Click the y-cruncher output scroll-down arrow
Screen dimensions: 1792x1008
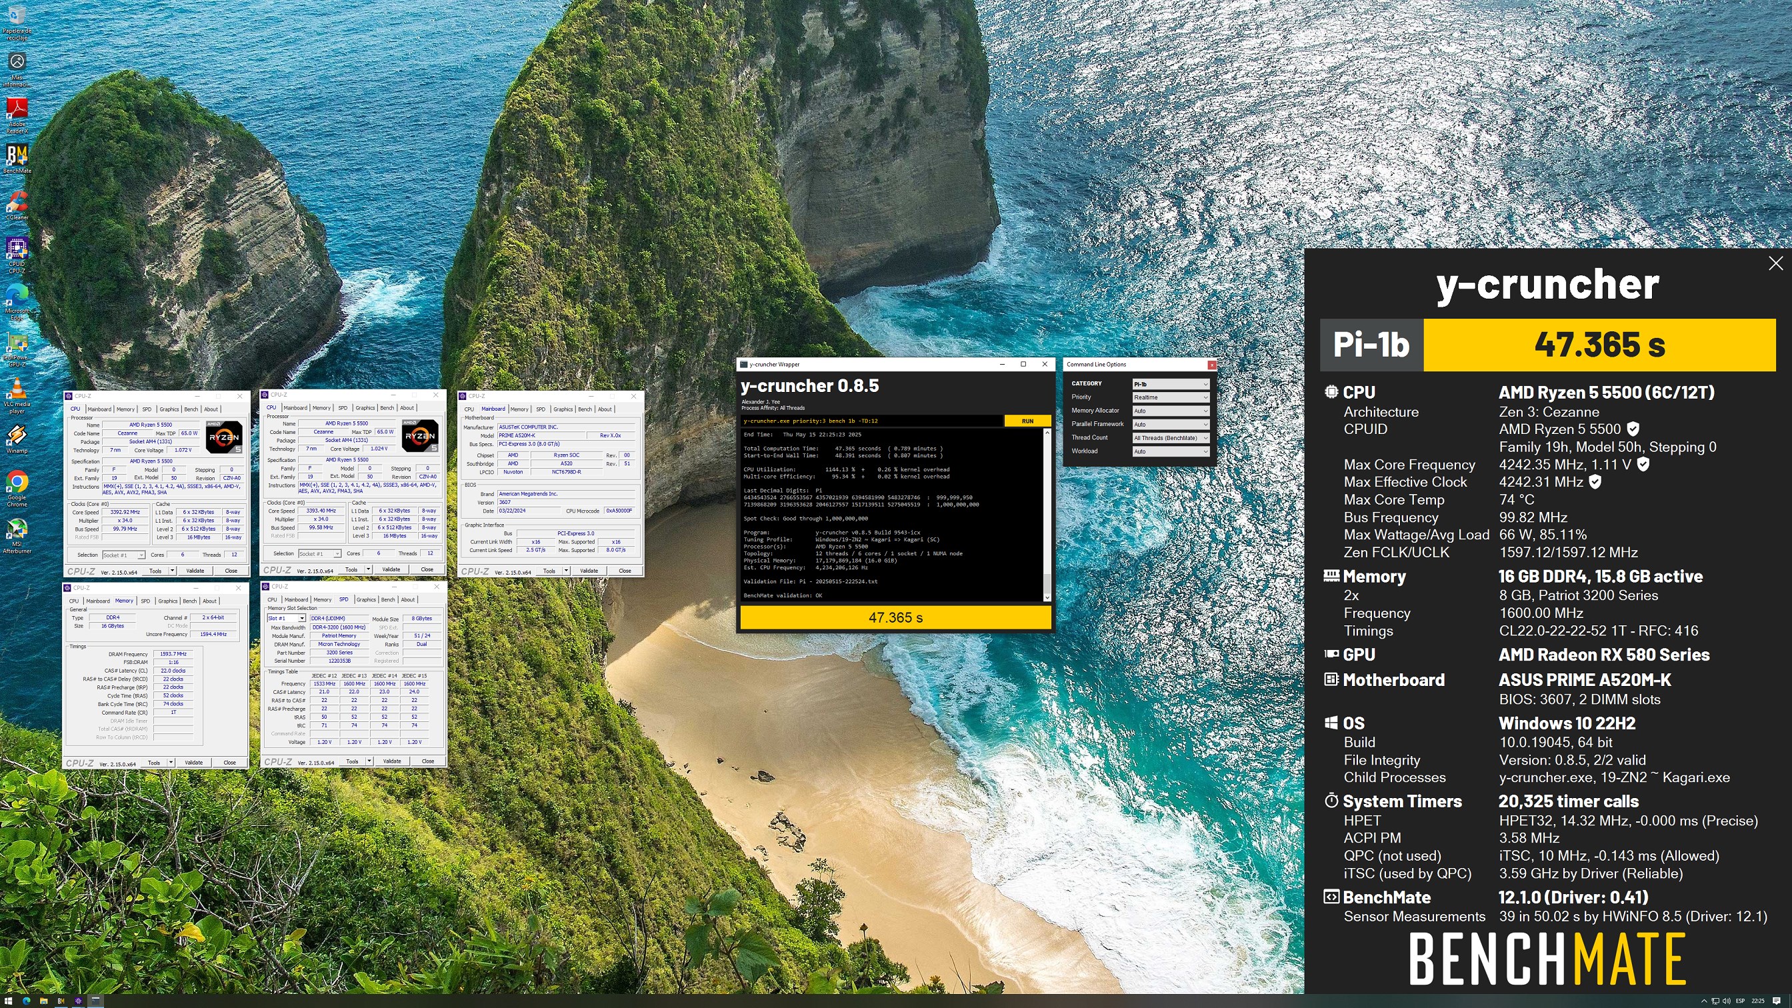(x=1047, y=597)
